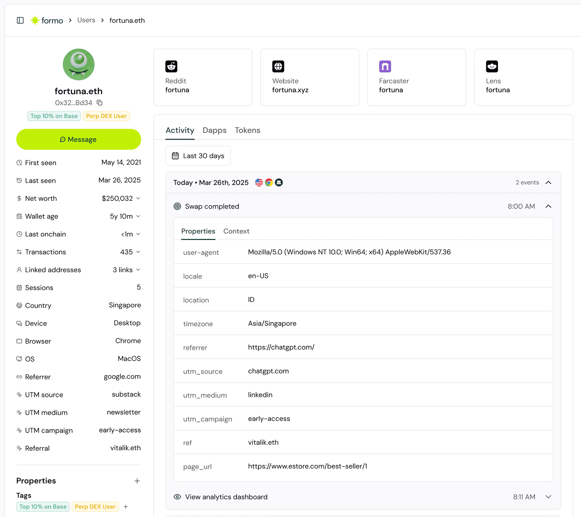Expand the Net worth details chevron
The height and width of the screenshot is (517, 581).
coord(138,198)
